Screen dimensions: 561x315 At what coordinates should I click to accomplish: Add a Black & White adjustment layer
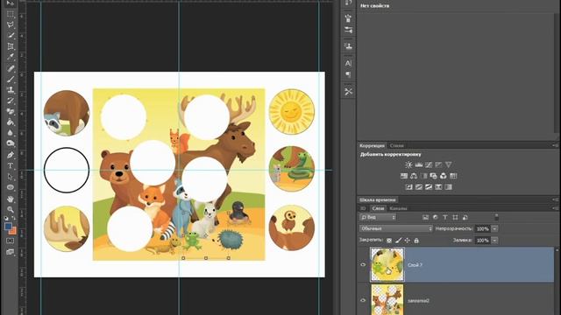(x=423, y=176)
